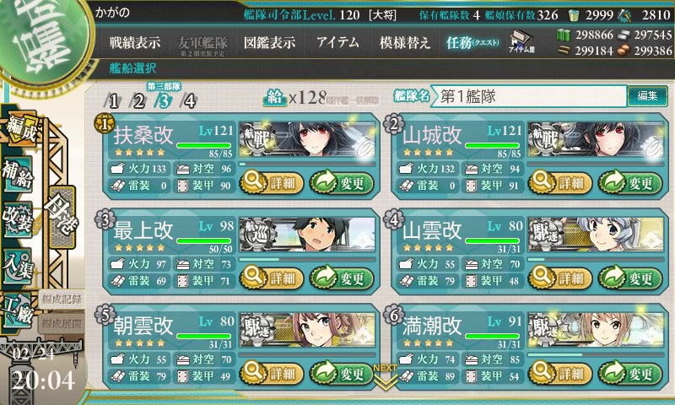The height and width of the screenshot is (405, 675).
Task: Open the 補給 resupply side menu icon
Action: (18, 175)
